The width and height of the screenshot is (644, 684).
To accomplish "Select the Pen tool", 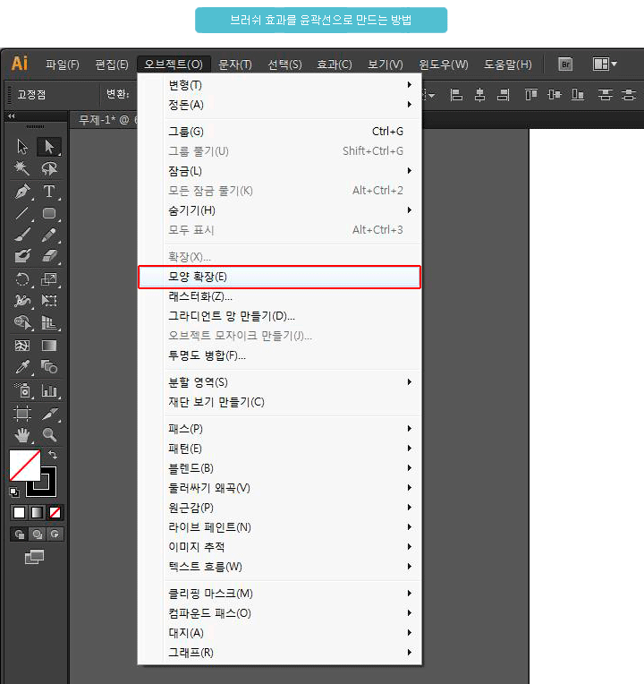I will click(x=22, y=192).
